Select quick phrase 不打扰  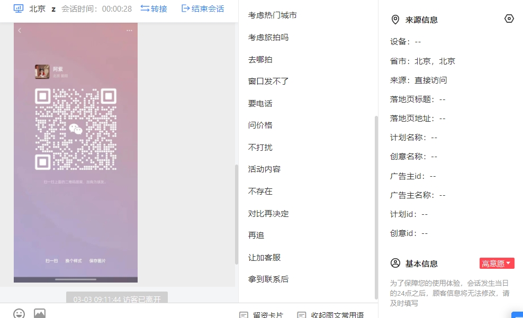coord(260,147)
